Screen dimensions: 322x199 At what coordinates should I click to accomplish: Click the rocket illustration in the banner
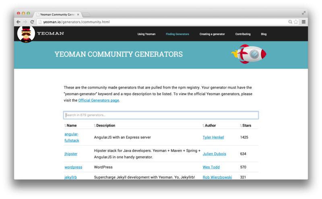click(x=249, y=54)
